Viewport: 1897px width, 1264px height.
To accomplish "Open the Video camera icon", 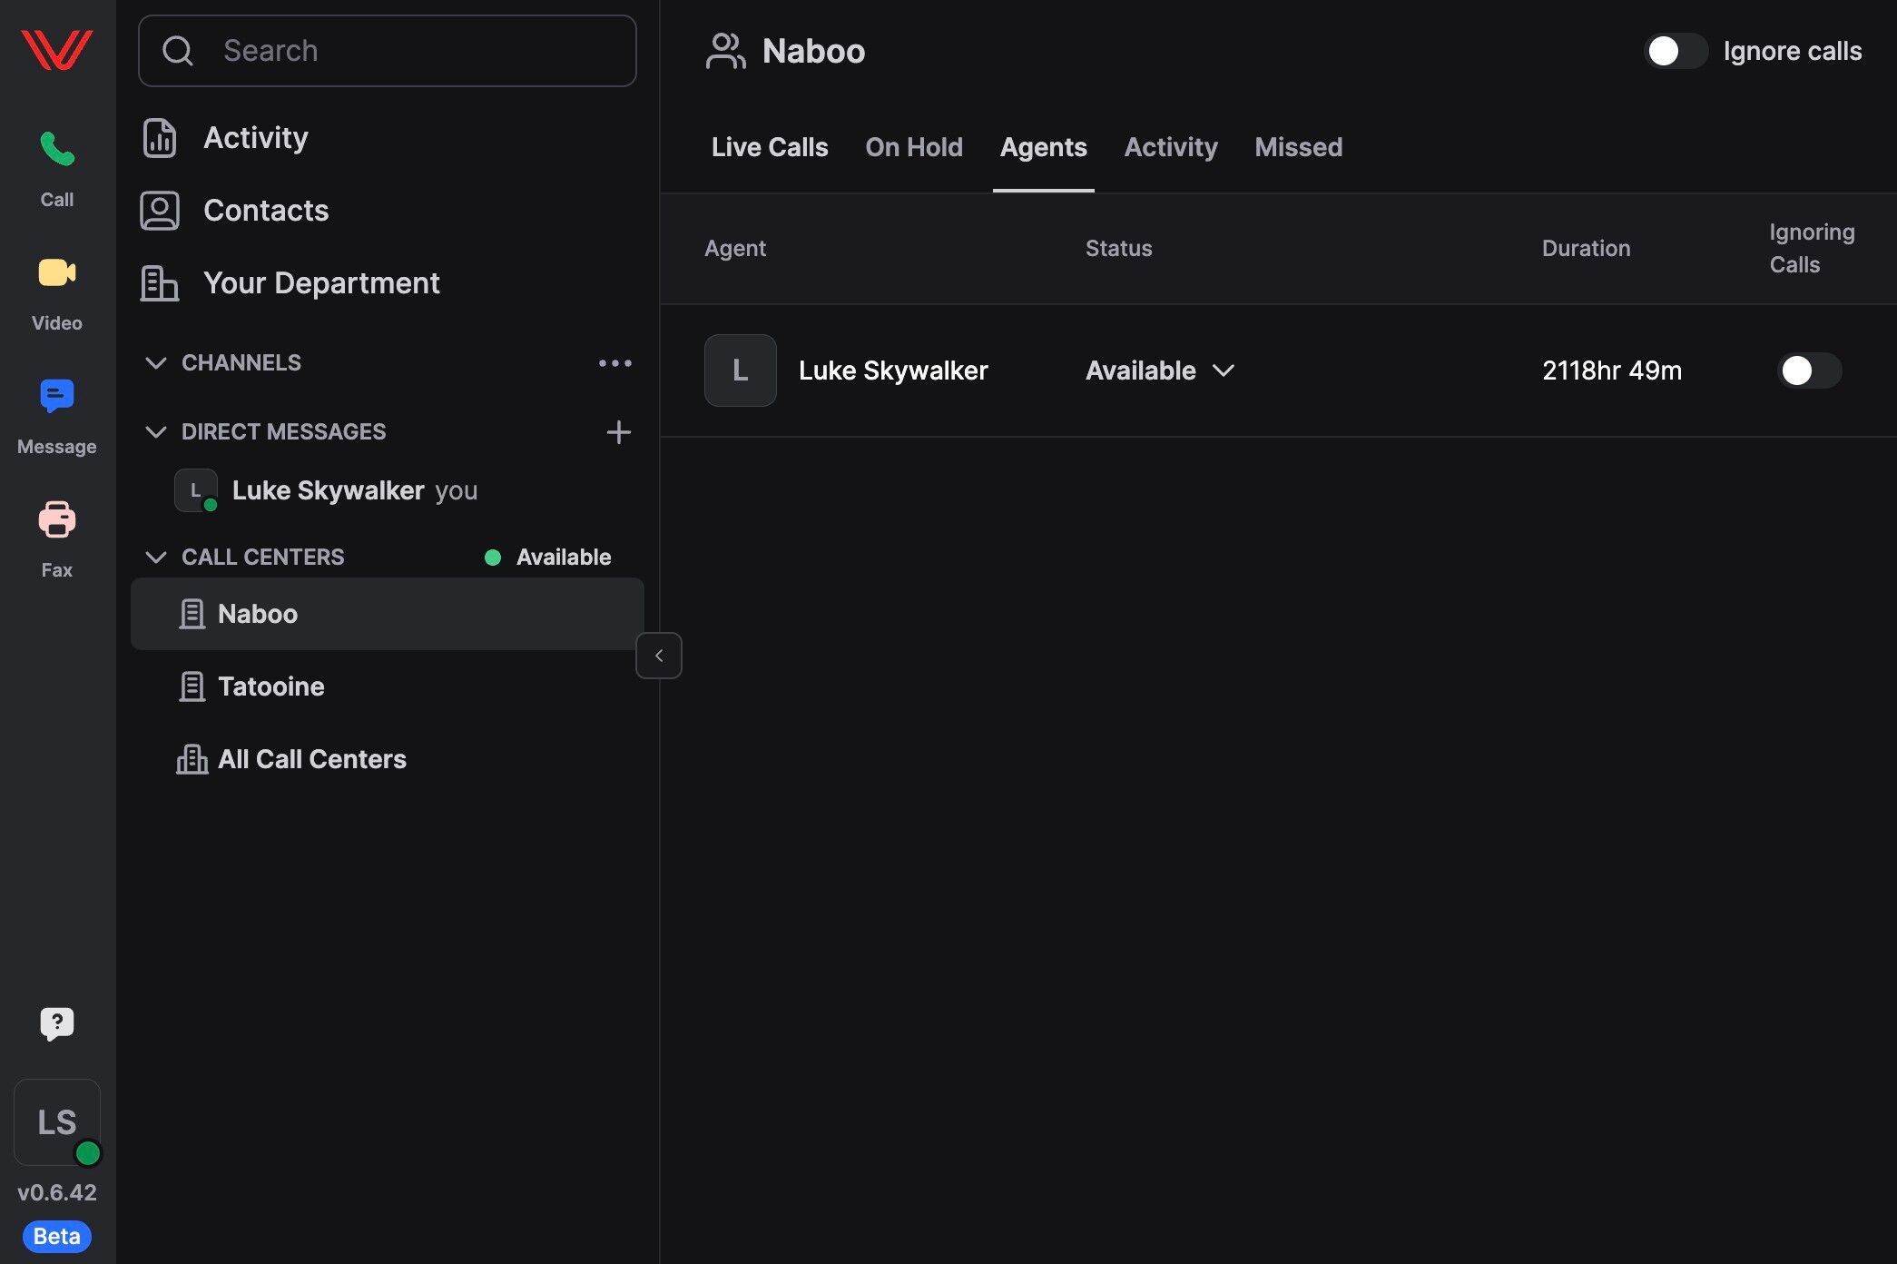I will point(56,273).
